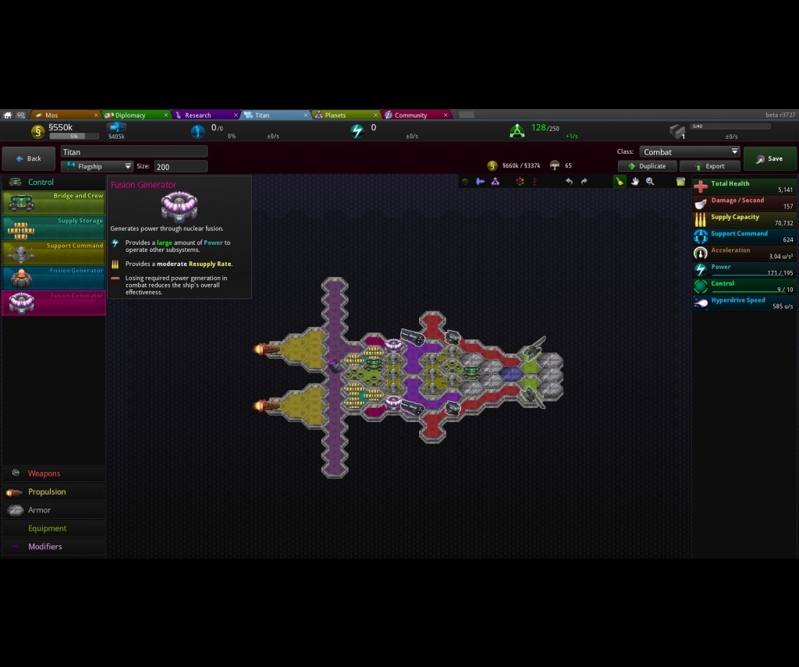Open the Flagship hull type dropdown
799x667 pixels.
pos(97,166)
